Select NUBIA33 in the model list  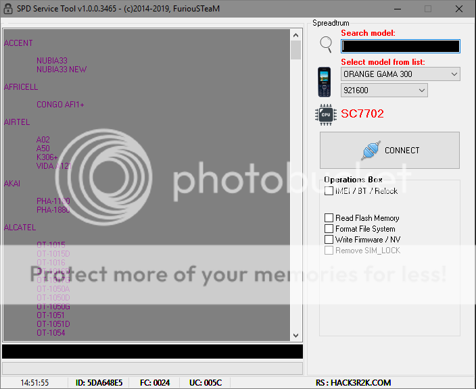coord(52,61)
